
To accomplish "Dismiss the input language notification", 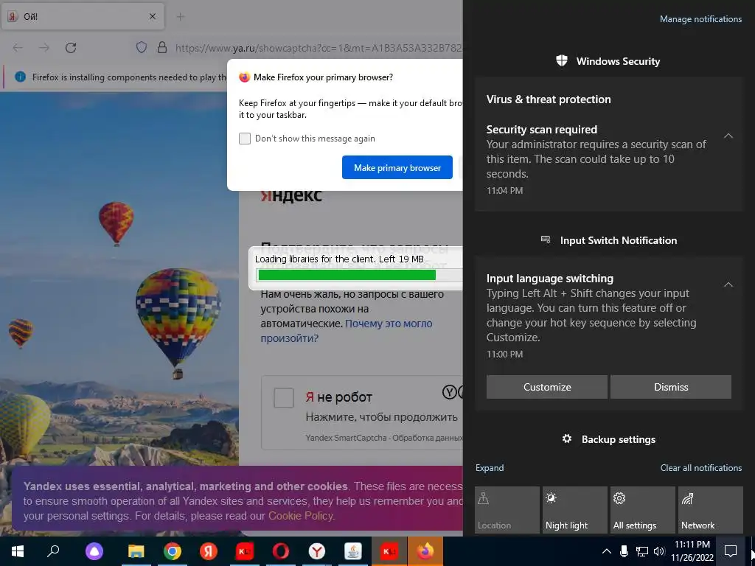I will 671,387.
